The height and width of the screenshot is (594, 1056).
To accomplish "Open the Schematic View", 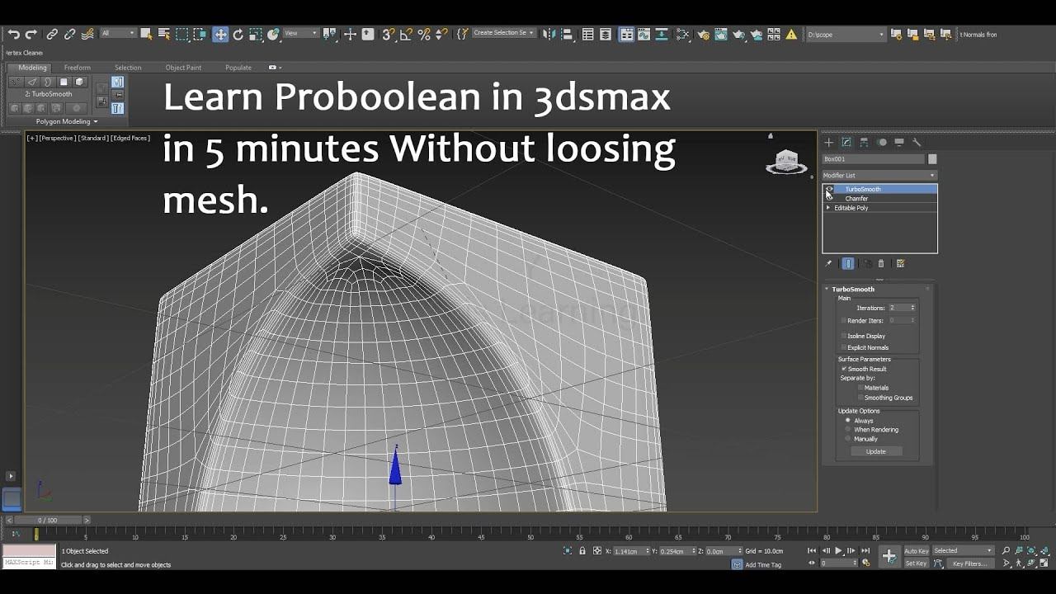I will click(x=663, y=34).
